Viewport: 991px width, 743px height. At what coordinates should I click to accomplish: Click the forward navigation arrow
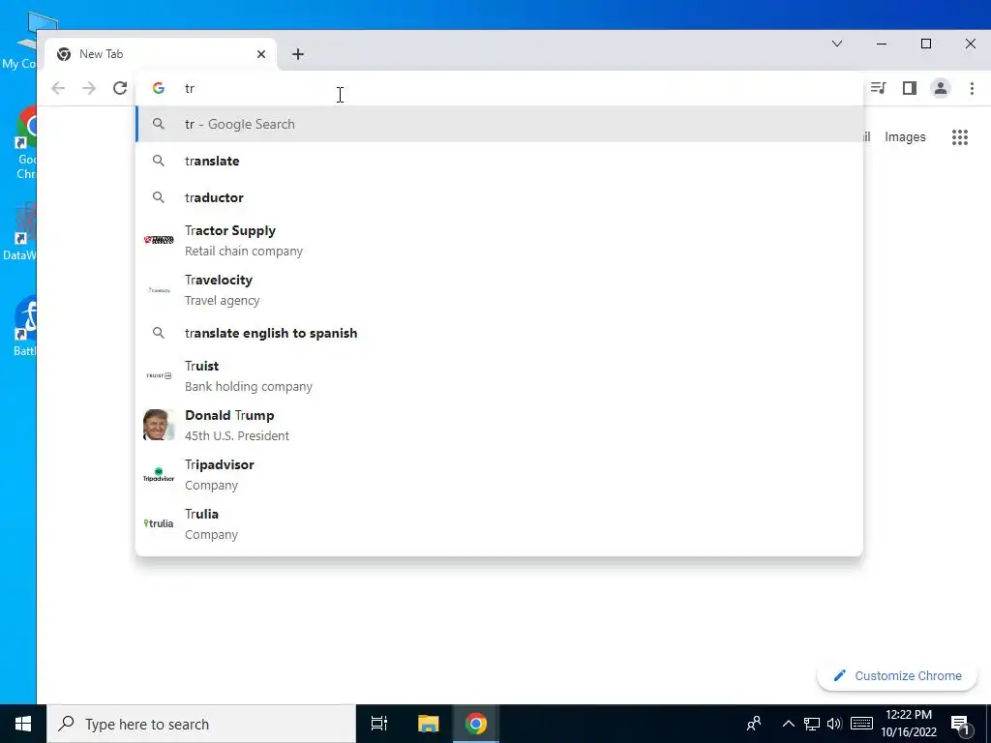(x=89, y=88)
